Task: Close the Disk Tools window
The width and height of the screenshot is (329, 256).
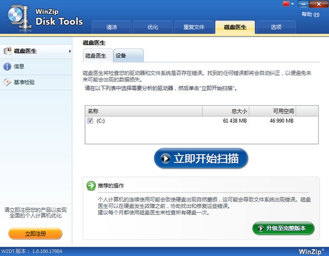Action: point(319,4)
